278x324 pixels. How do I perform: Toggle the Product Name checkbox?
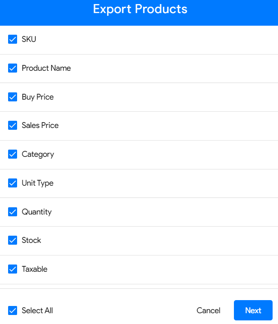[x=13, y=68]
